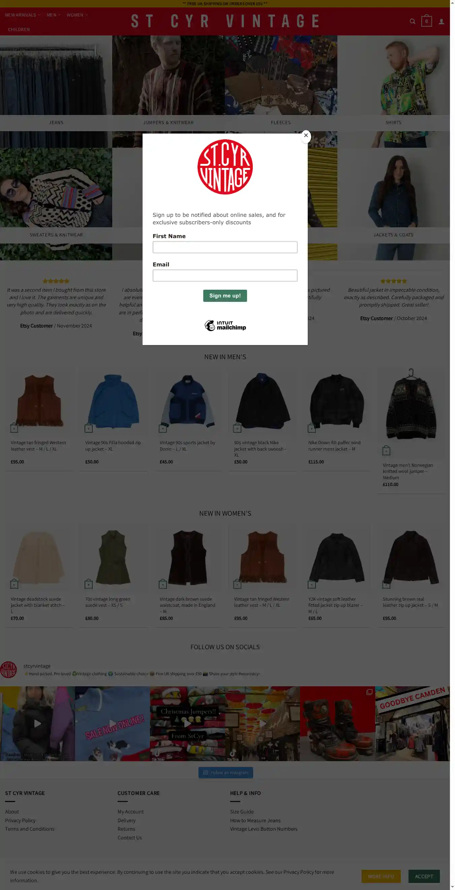The height and width of the screenshot is (890, 455).
Task: Open the account user icon
Action: (441, 22)
